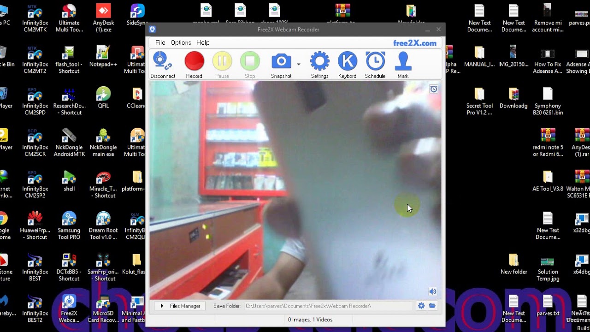This screenshot has height=332, width=590.
Task: Select the flash_tool - Shortcut desktop icon
Action: (69, 60)
